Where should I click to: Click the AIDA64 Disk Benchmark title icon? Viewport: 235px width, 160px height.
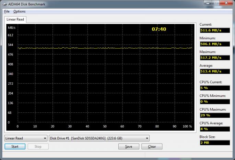[5, 4]
